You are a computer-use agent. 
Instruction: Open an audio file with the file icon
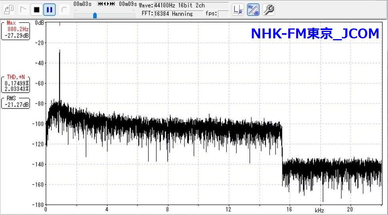click(9, 9)
